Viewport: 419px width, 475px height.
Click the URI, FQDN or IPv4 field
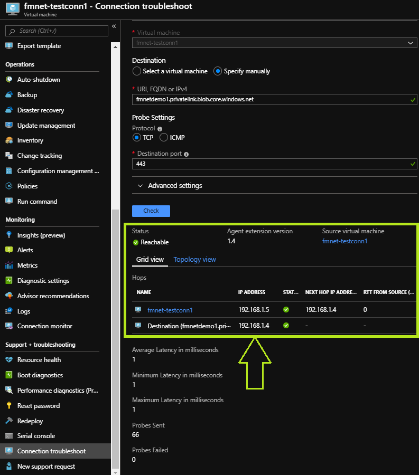pyautogui.click(x=274, y=99)
